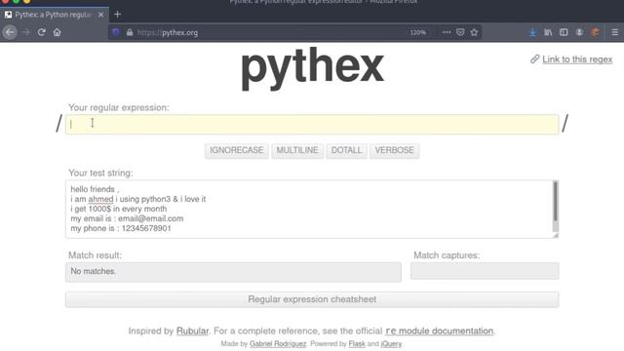This screenshot has width=624, height=351.
Task: Open the Flask link
Action: (x=357, y=344)
